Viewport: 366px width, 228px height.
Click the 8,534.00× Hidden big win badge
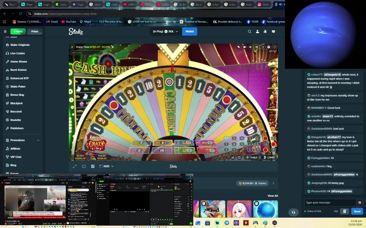252,183
